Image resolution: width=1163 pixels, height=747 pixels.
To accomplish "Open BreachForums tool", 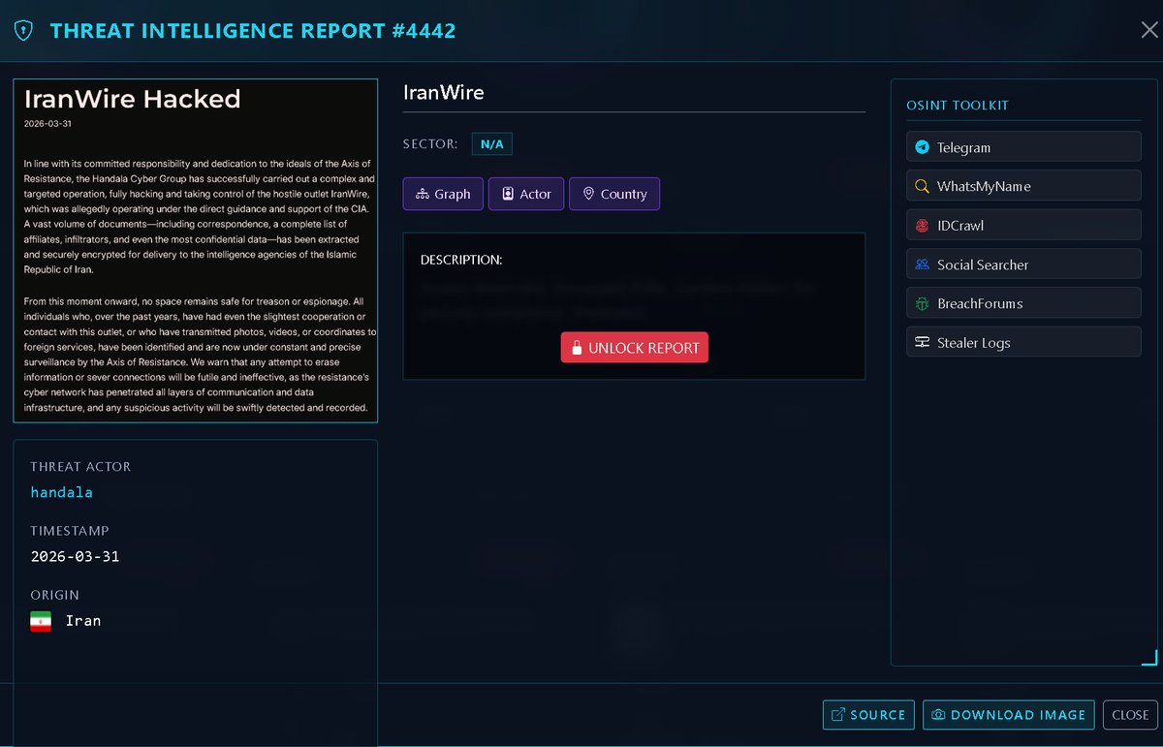I will point(1023,303).
